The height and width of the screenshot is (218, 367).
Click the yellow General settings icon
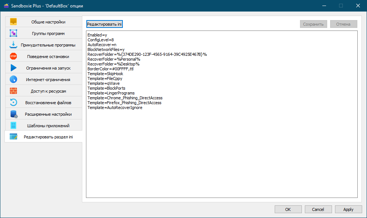click(x=13, y=22)
